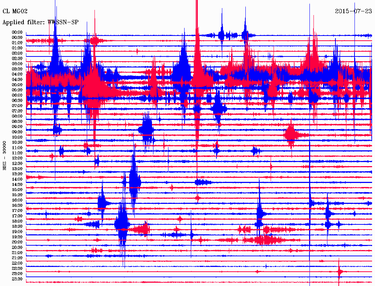Select the 10:00 time label
The width and height of the screenshot is (375, 286).
(x=17, y=137)
